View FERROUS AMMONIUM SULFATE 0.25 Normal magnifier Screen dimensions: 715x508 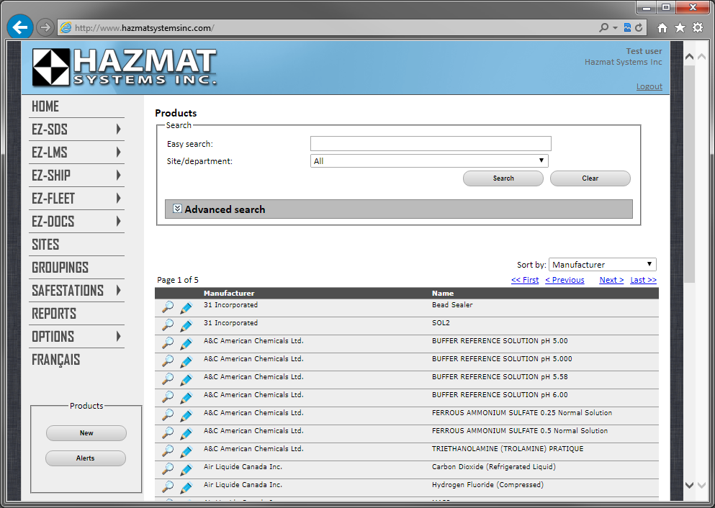click(167, 415)
